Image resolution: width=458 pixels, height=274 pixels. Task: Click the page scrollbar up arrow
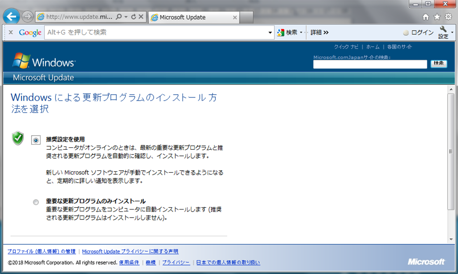(451, 89)
